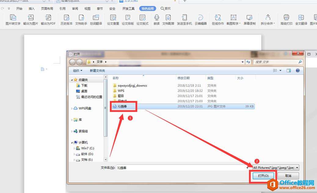Viewport: 317px width, 193px height.
Task: Open the 组织 dropdown menu
Action: (x=78, y=71)
